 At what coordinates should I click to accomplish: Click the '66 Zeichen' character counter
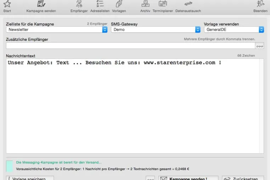[246, 56]
